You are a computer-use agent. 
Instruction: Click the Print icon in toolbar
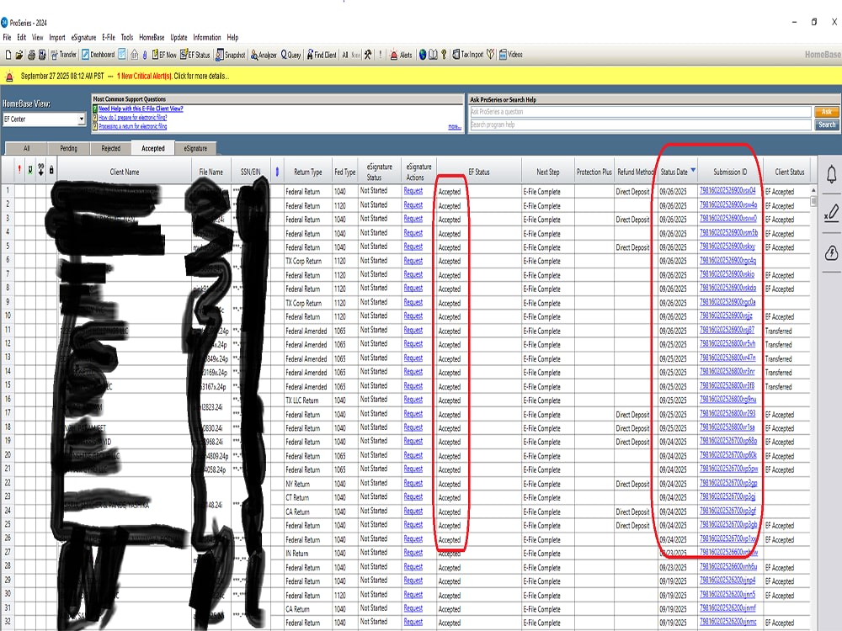(31, 55)
